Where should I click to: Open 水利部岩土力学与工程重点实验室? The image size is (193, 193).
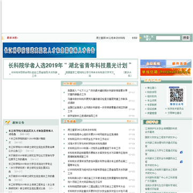click(161, 152)
